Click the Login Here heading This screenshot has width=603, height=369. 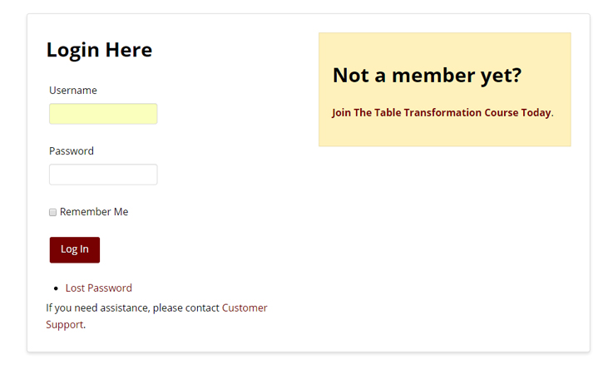pyautogui.click(x=99, y=50)
